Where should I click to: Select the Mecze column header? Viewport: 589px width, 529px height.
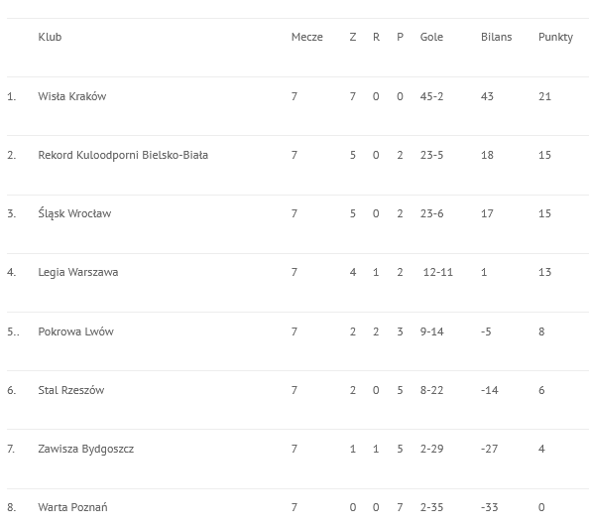[x=307, y=37]
